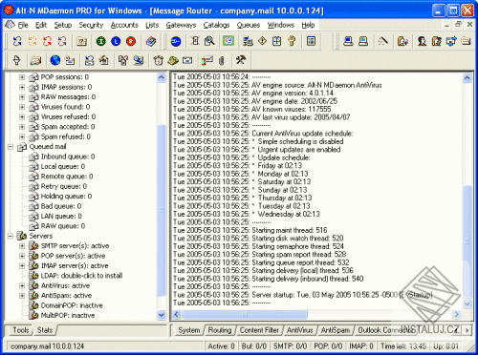
Task: Select 'LDAP: double-click to install' item
Action: [81, 276]
